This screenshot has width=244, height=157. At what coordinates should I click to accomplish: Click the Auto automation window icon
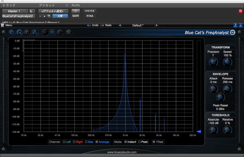(x=76, y=11)
